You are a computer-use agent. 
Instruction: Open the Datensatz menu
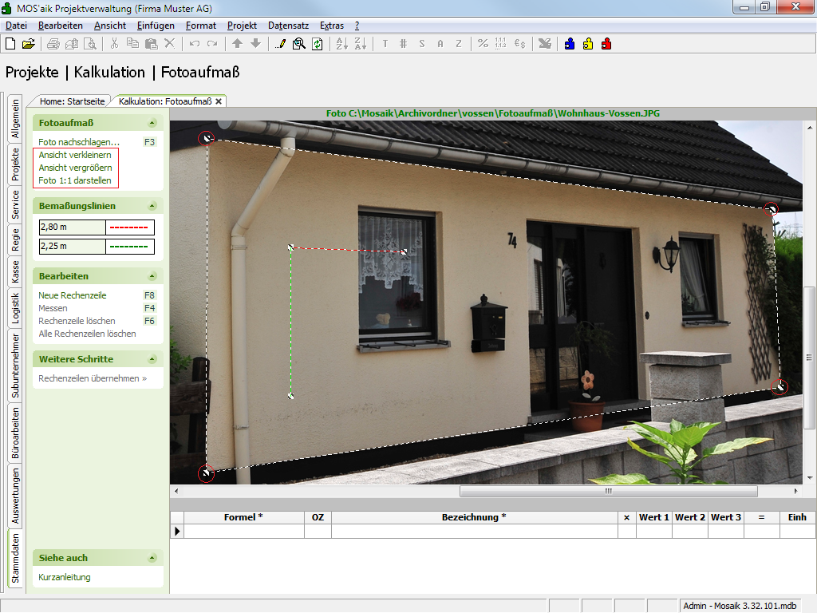pos(288,26)
